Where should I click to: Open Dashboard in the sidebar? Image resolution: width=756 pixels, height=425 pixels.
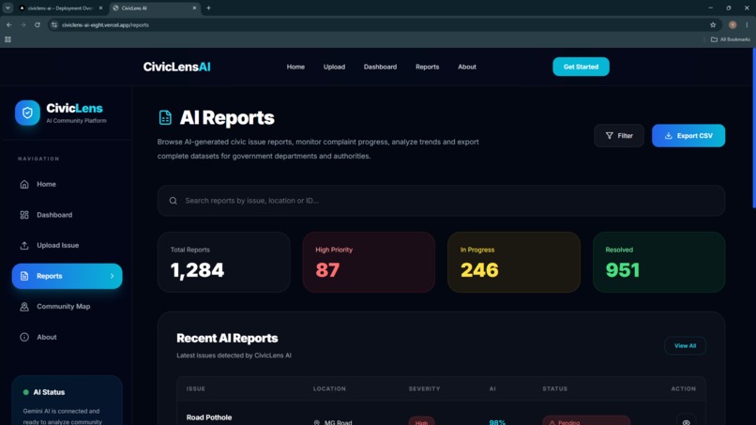[67, 215]
